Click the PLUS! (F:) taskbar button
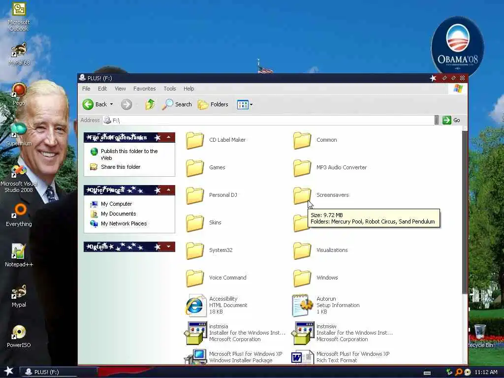 (x=59, y=372)
